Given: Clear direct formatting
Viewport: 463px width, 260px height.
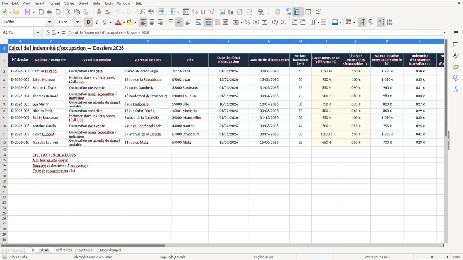Looking at the screenshot, I should [108, 12].
